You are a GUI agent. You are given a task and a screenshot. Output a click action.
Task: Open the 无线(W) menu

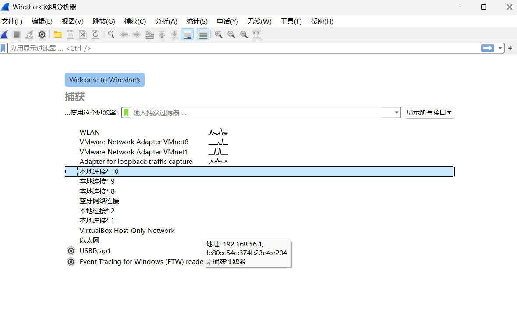tap(259, 21)
